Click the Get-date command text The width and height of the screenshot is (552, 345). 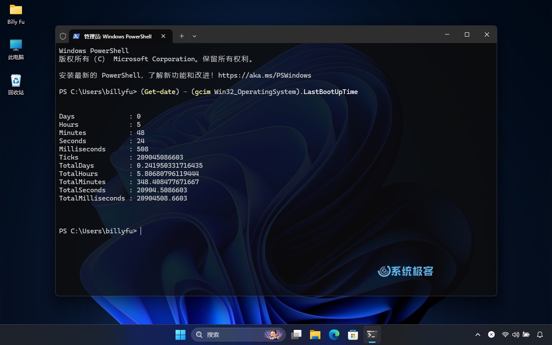pyautogui.click(x=160, y=92)
